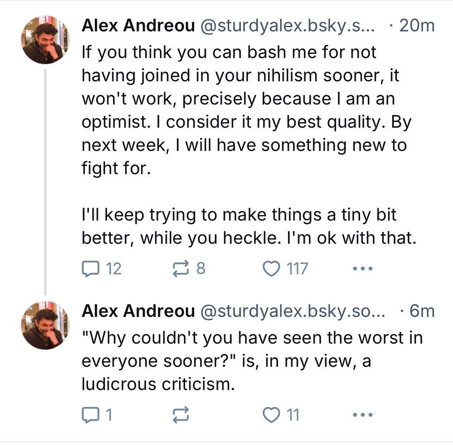Image resolution: width=453 pixels, height=445 pixels.
Task: Click the Alex Andreou name in the 6m post
Action: 138,311
